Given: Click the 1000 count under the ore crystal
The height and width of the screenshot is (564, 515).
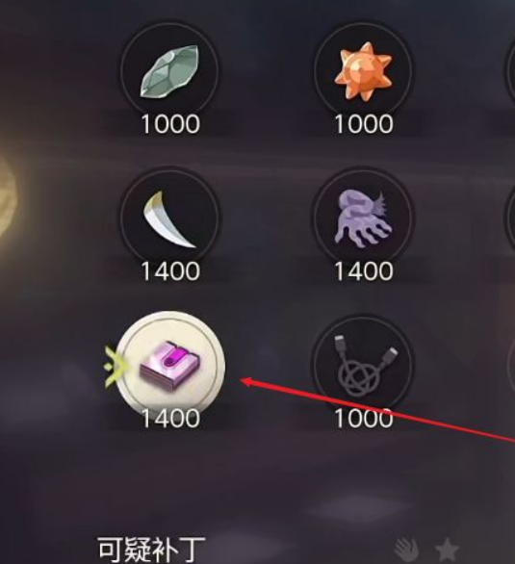Looking at the screenshot, I should pyautogui.click(x=170, y=124).
